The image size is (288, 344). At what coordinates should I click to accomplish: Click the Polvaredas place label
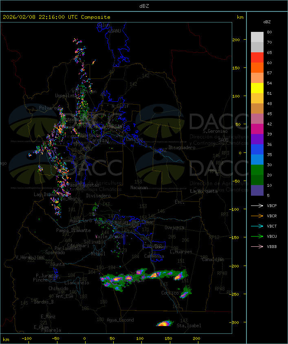51,108
